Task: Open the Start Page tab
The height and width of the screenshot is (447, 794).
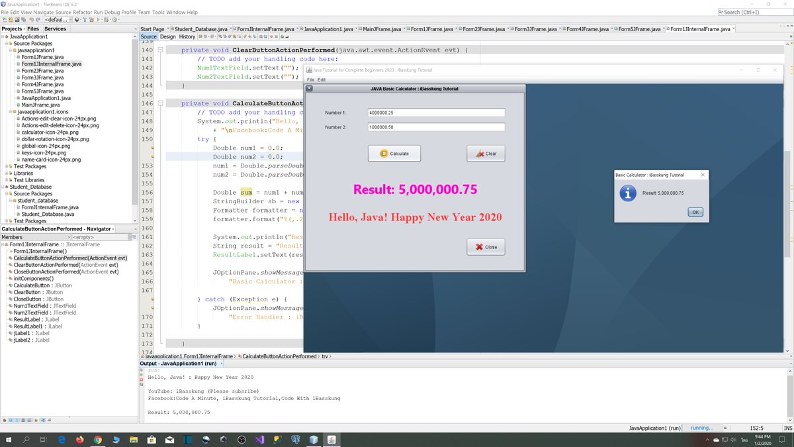Action: point(152,29)
